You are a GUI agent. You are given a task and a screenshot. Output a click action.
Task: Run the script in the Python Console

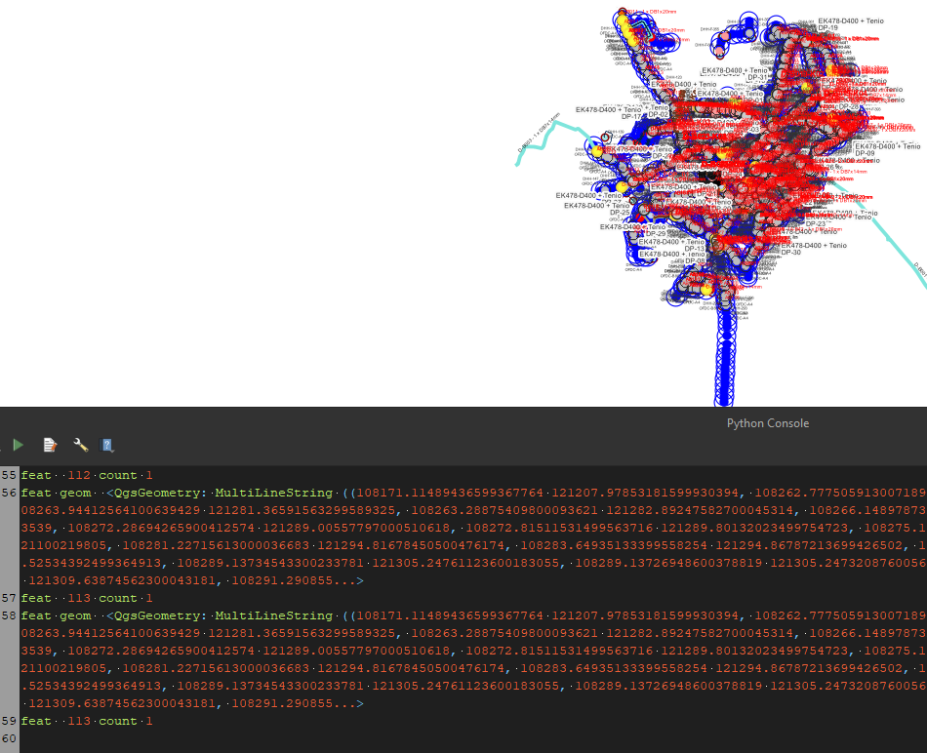tap(18, 445)
